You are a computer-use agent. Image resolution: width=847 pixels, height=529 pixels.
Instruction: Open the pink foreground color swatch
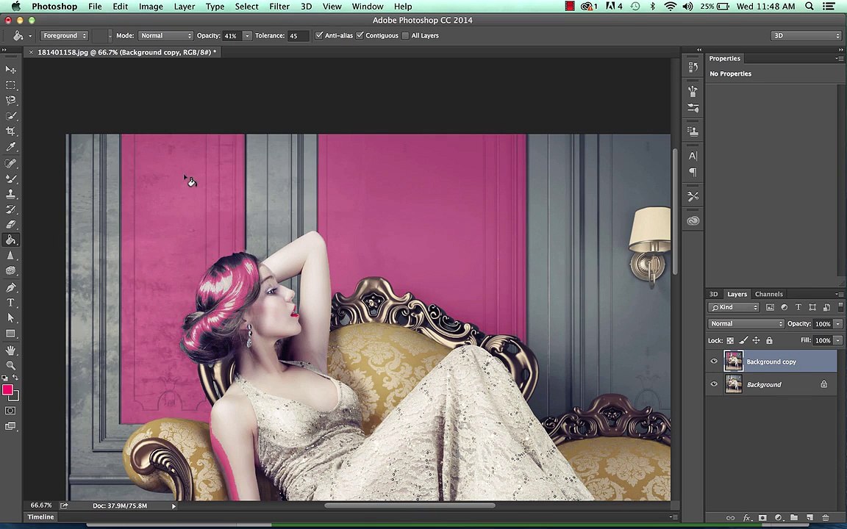tap(7, 390)
